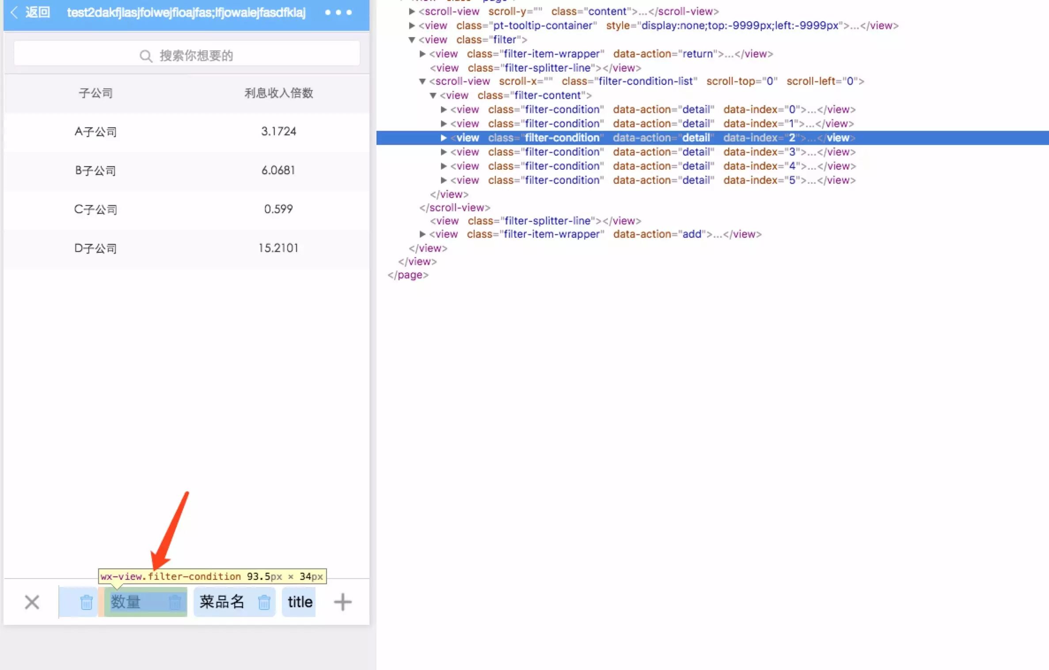Open the three-dot menu in header
This screenshot has width=1049, height=670.
point(338,12)
